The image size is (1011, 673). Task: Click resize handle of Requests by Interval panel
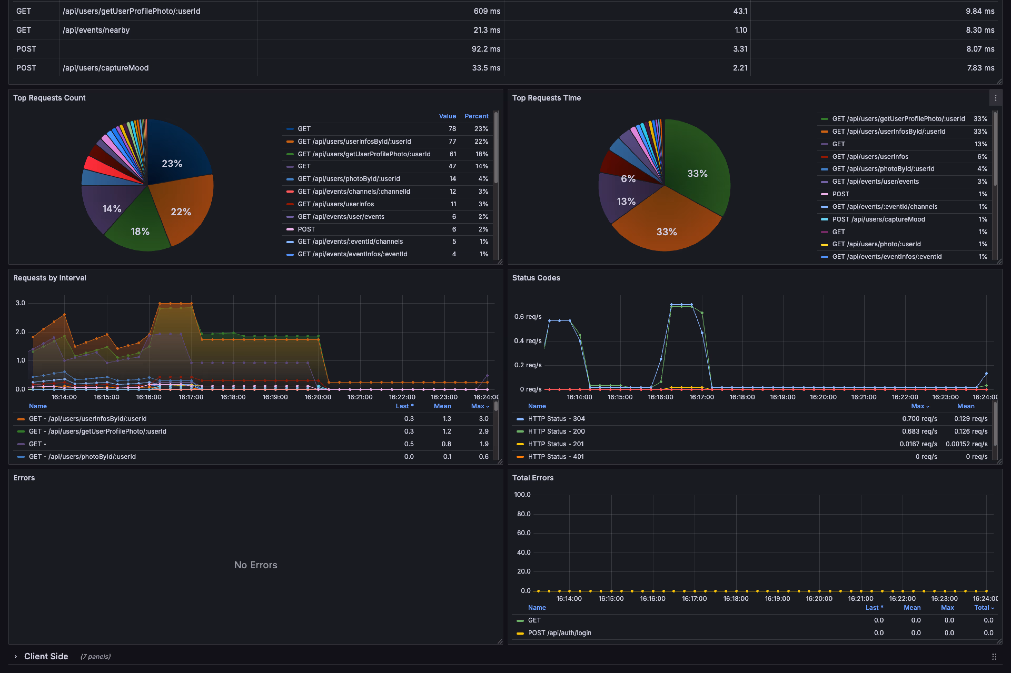[499, 461]
